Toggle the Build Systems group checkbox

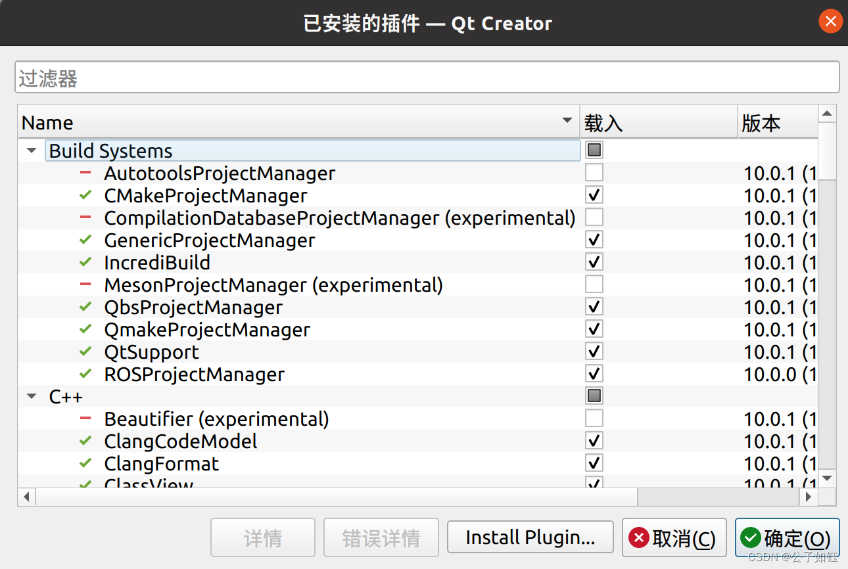(x=594, y=150)
